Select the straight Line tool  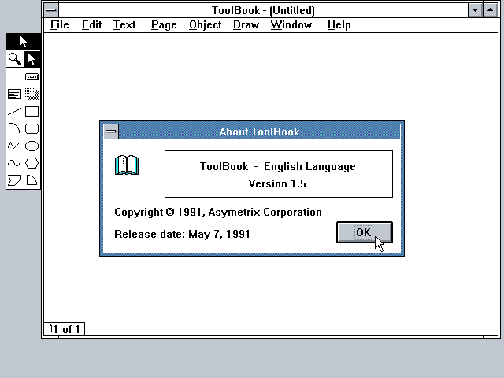click(x=14, y=112)
